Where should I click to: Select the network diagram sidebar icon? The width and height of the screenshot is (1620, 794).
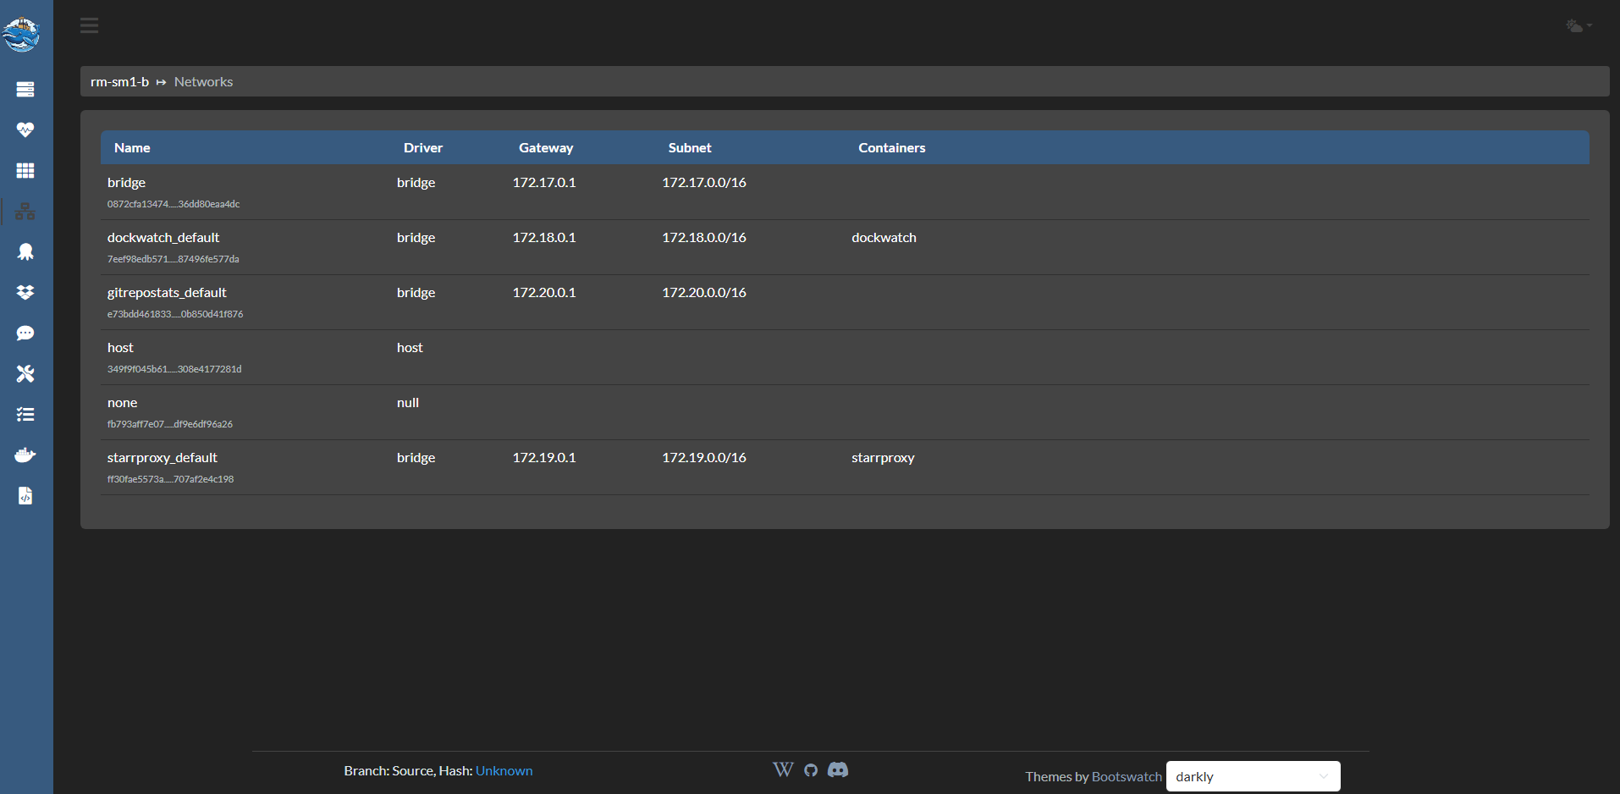[x=25, y=211]
